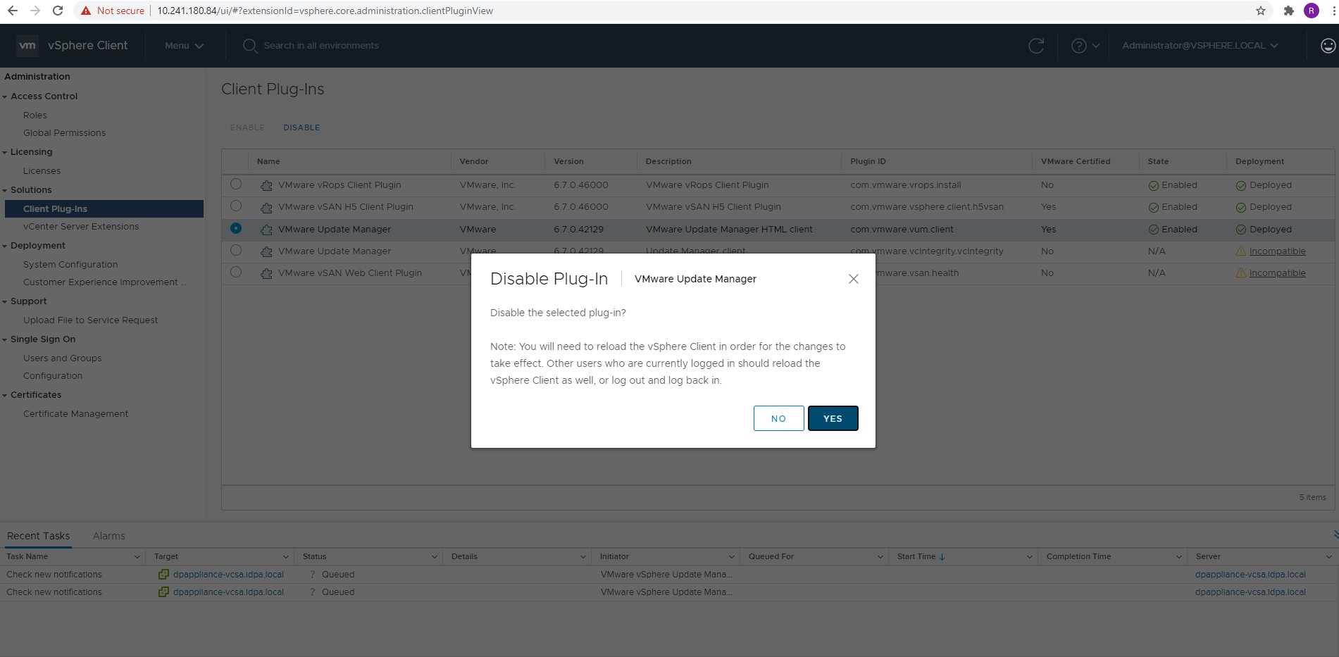Screen dimensions: 1339x657
Task: Select the VMware vSAN Web Client Plugin radio
Action: pyautogui.click(x=236, y=272)
